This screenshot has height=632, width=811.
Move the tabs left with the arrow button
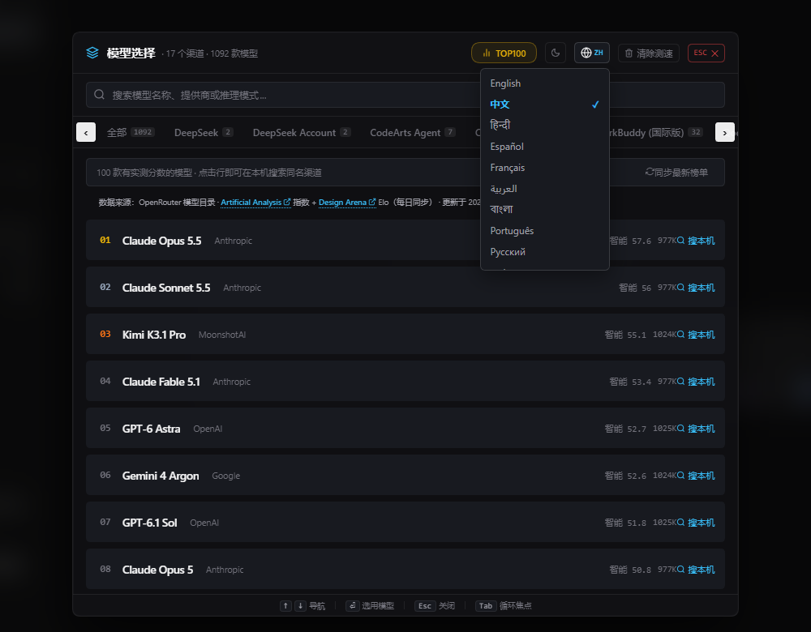[x=86, y=132]
